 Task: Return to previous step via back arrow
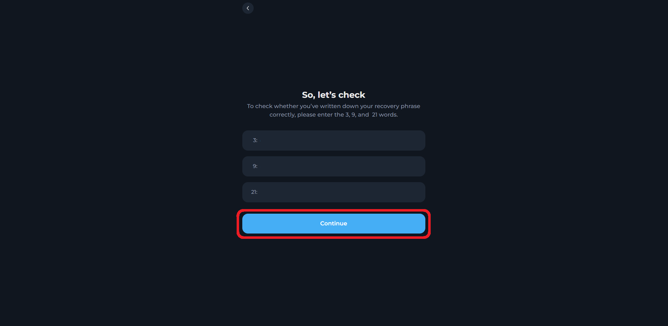(x=248, y=8)
